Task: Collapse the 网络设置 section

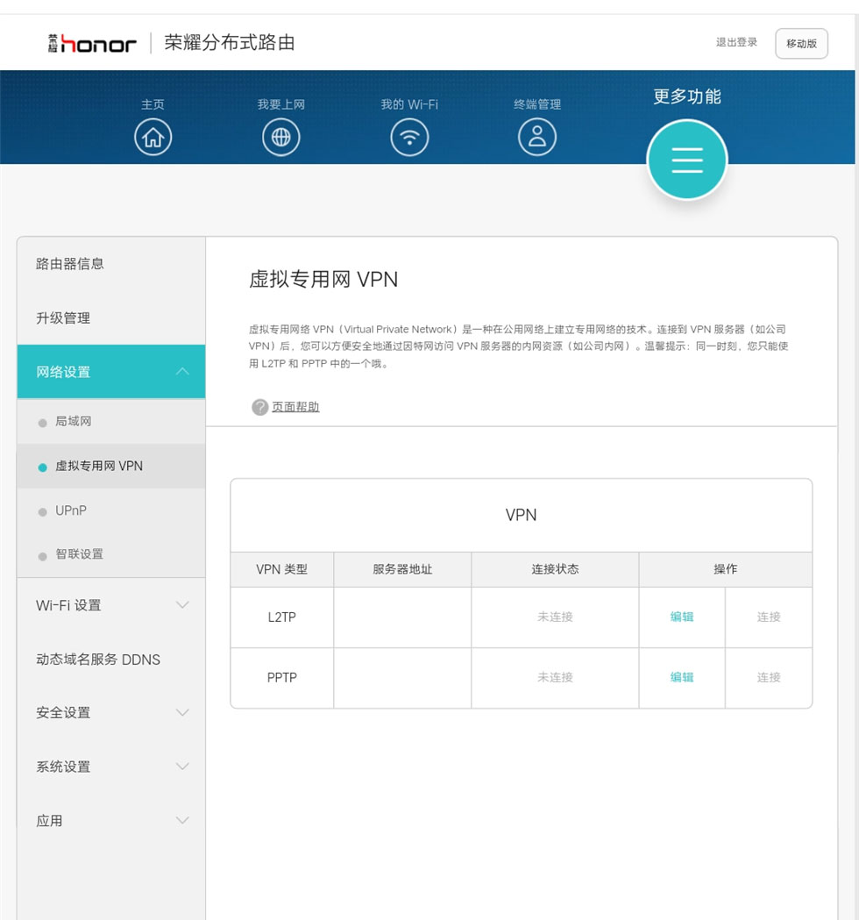Action: (x=181, y=372)
